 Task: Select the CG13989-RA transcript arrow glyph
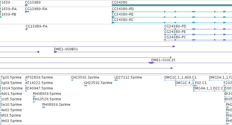pyautogui.click(x=27, y=12)
